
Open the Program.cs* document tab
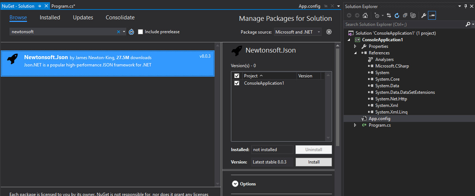coord(63,6)
